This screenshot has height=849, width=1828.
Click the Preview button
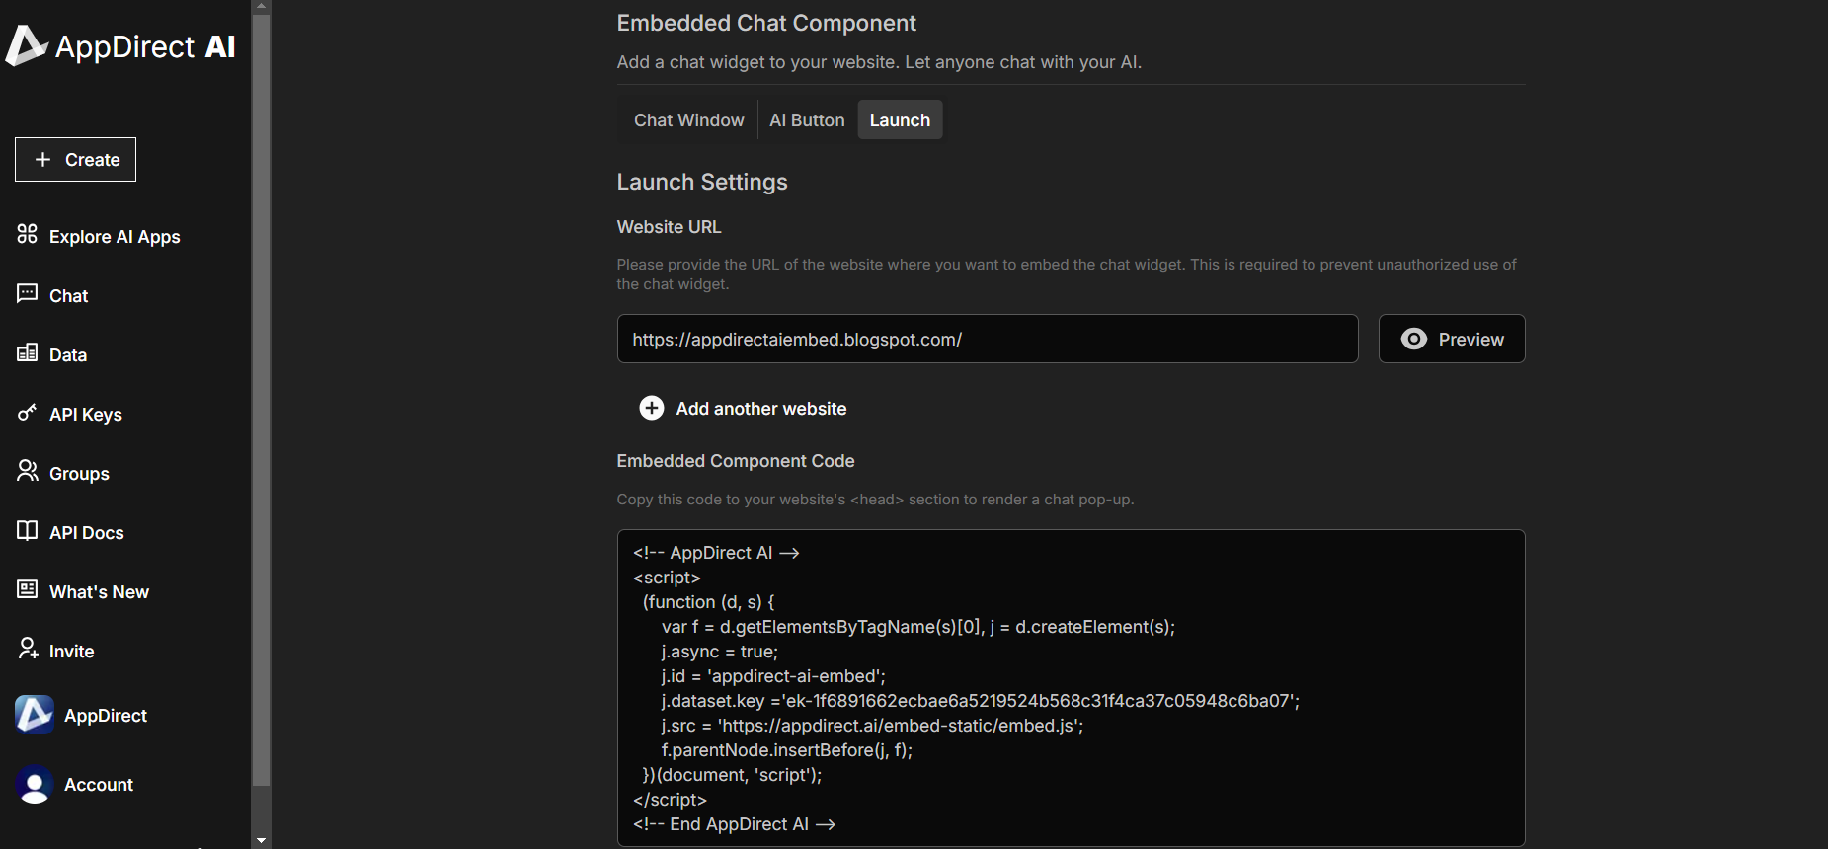coord(1452,339)
